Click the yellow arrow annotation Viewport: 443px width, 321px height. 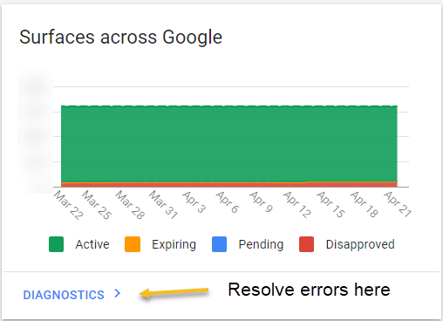(174, 292)
